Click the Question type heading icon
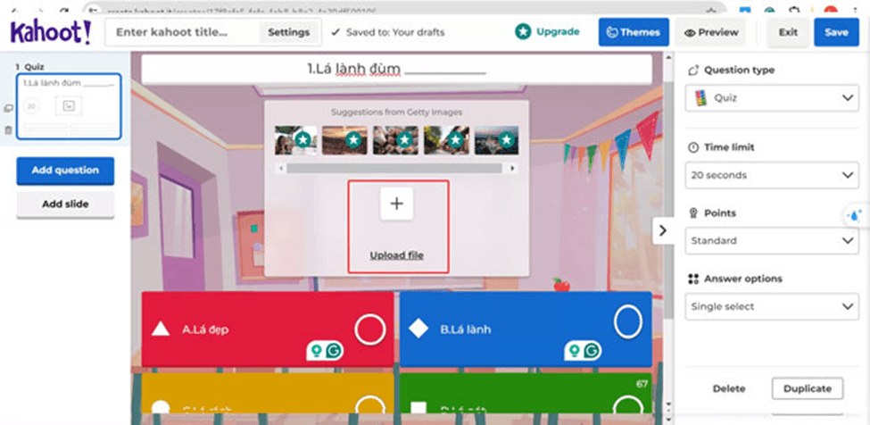870x425 pixels. (x=693, y=71)
